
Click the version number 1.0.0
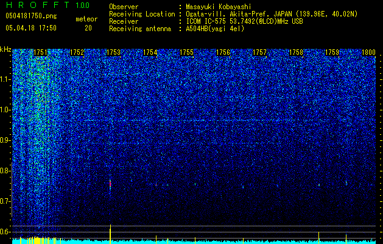click(83, 5)
